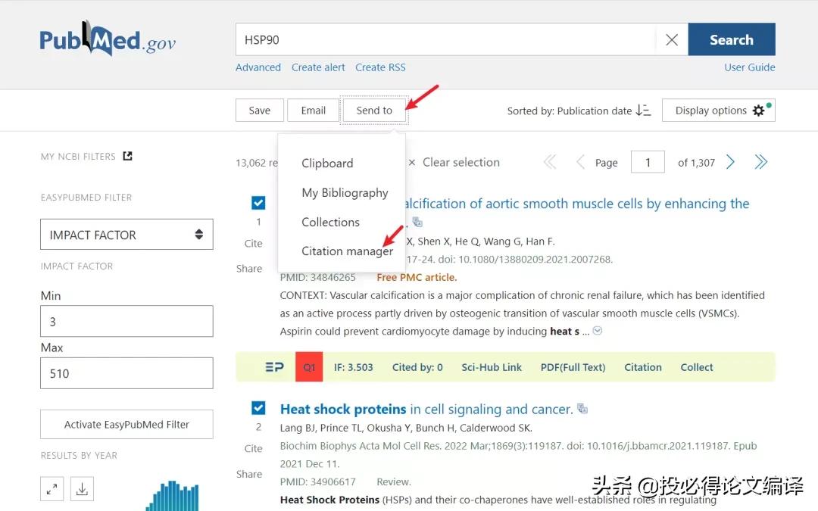Click the page number input field
818x511 pixels.
[x=648, y=162]
